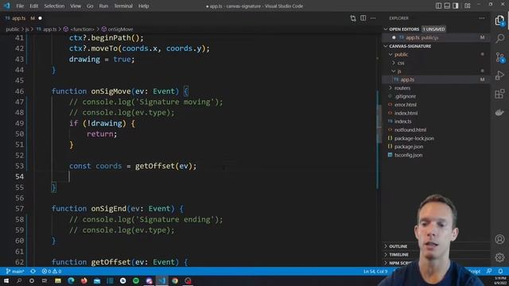Open the View menu

tap(76, 6)
